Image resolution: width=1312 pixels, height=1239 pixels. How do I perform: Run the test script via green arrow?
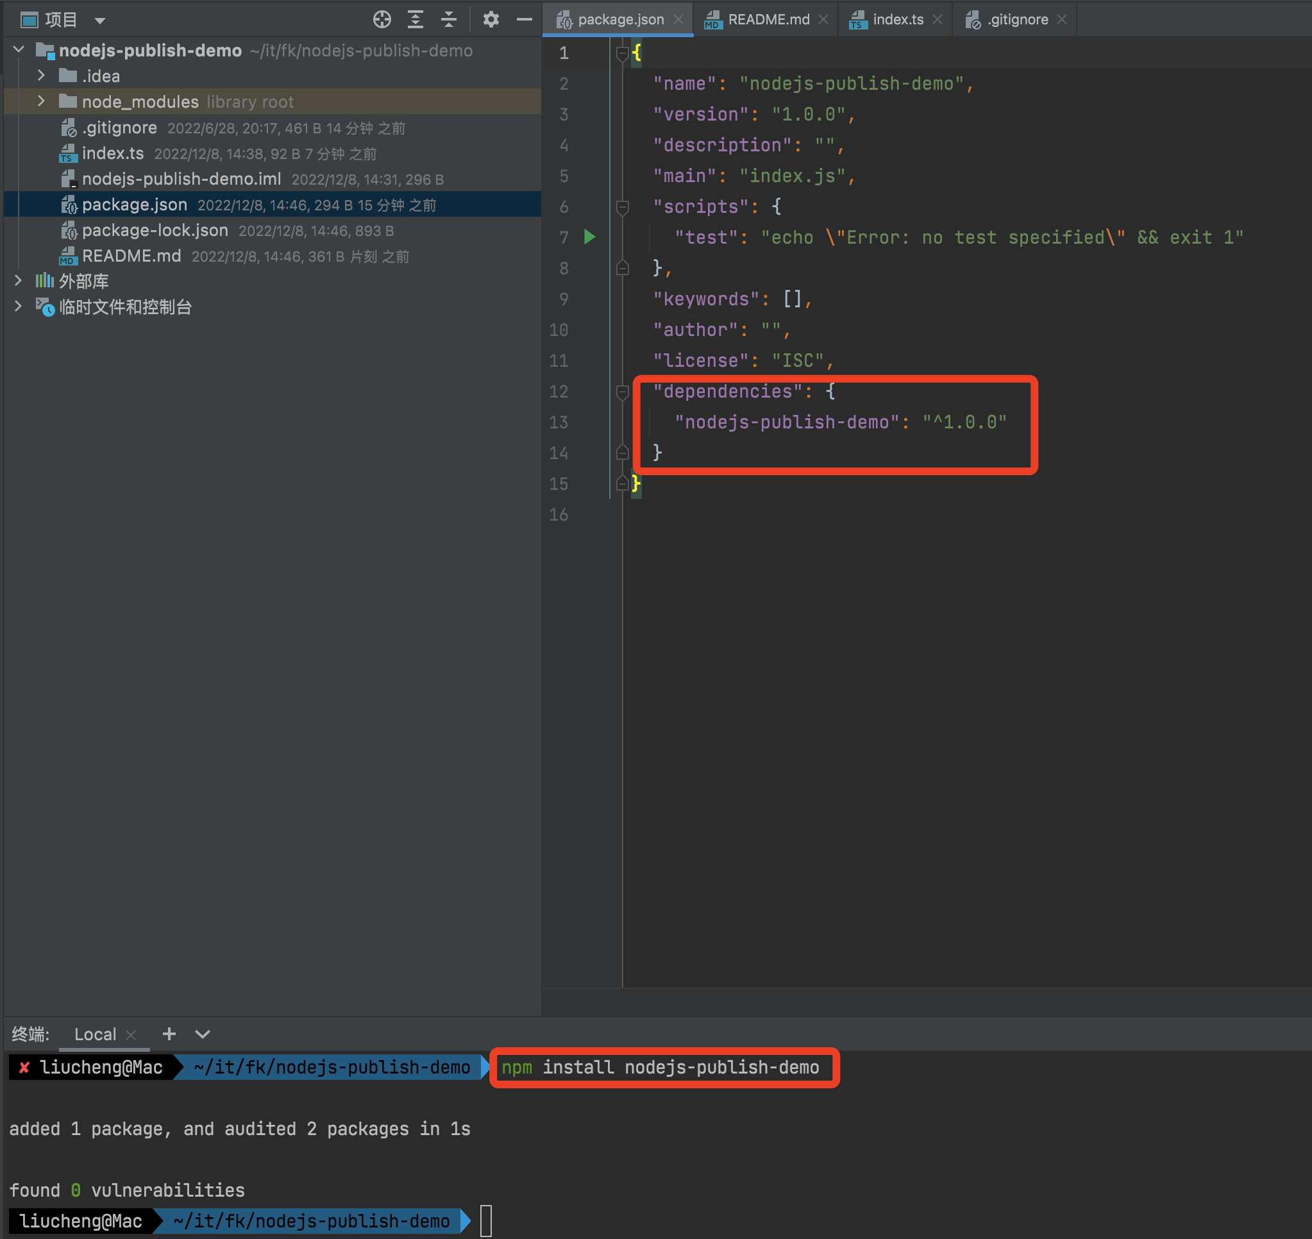point(590,237)
